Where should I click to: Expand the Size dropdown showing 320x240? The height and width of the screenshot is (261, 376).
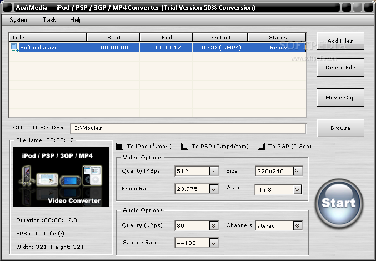(x=297, y=171)
